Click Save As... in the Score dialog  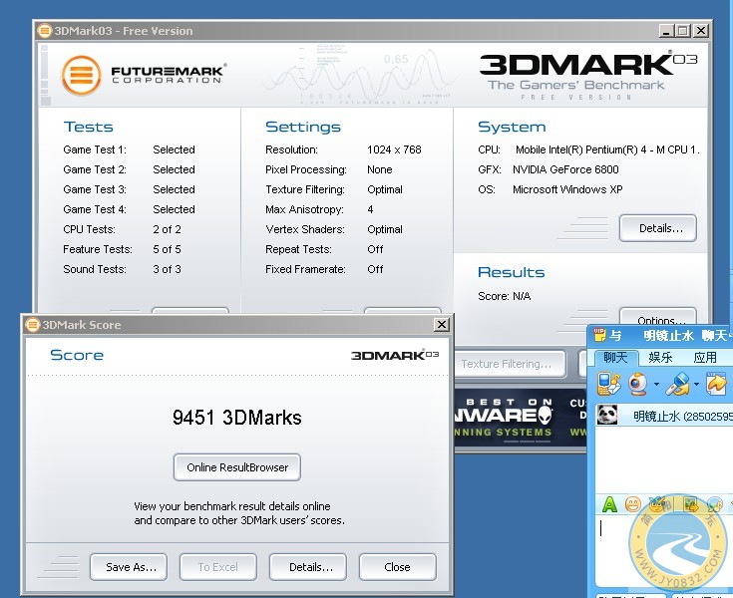point(129,567)
